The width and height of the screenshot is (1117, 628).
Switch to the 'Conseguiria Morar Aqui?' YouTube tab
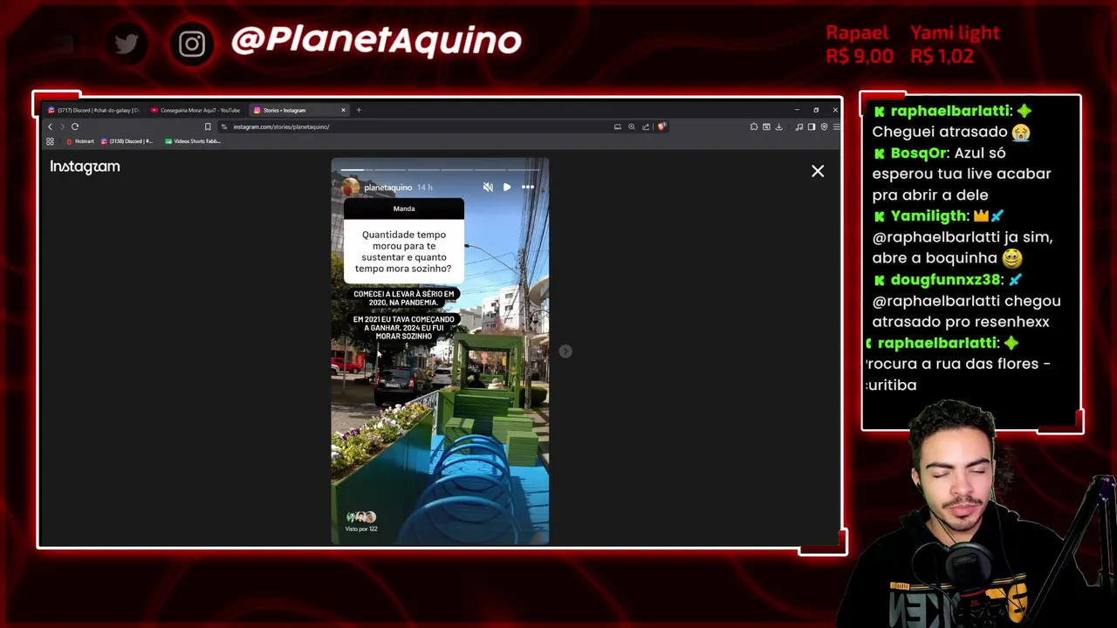(x=195, y=110)
